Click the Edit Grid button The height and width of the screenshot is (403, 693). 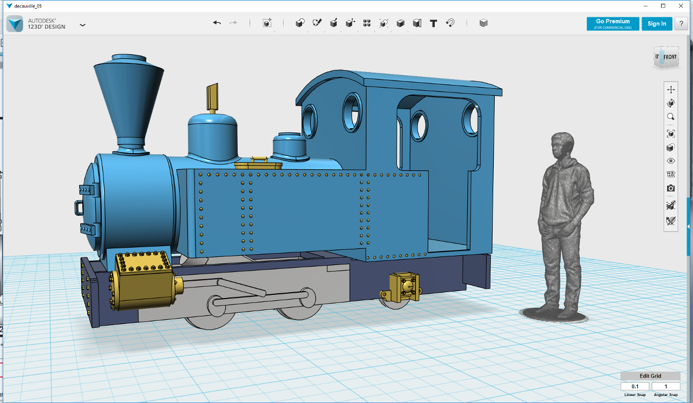pos(650,376)
